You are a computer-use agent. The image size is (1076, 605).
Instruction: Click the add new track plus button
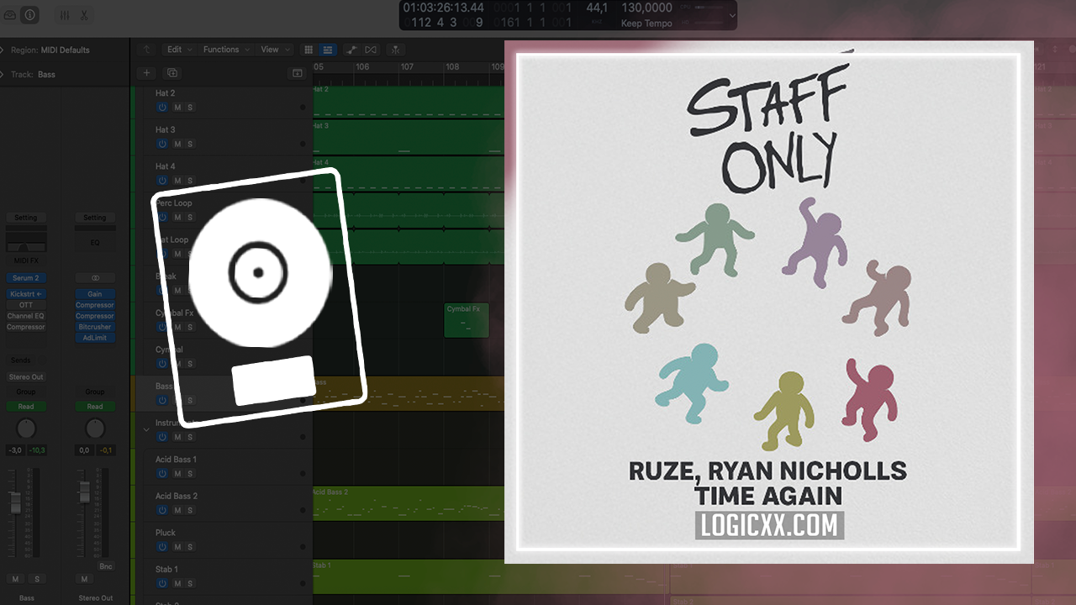pos(146,73)
